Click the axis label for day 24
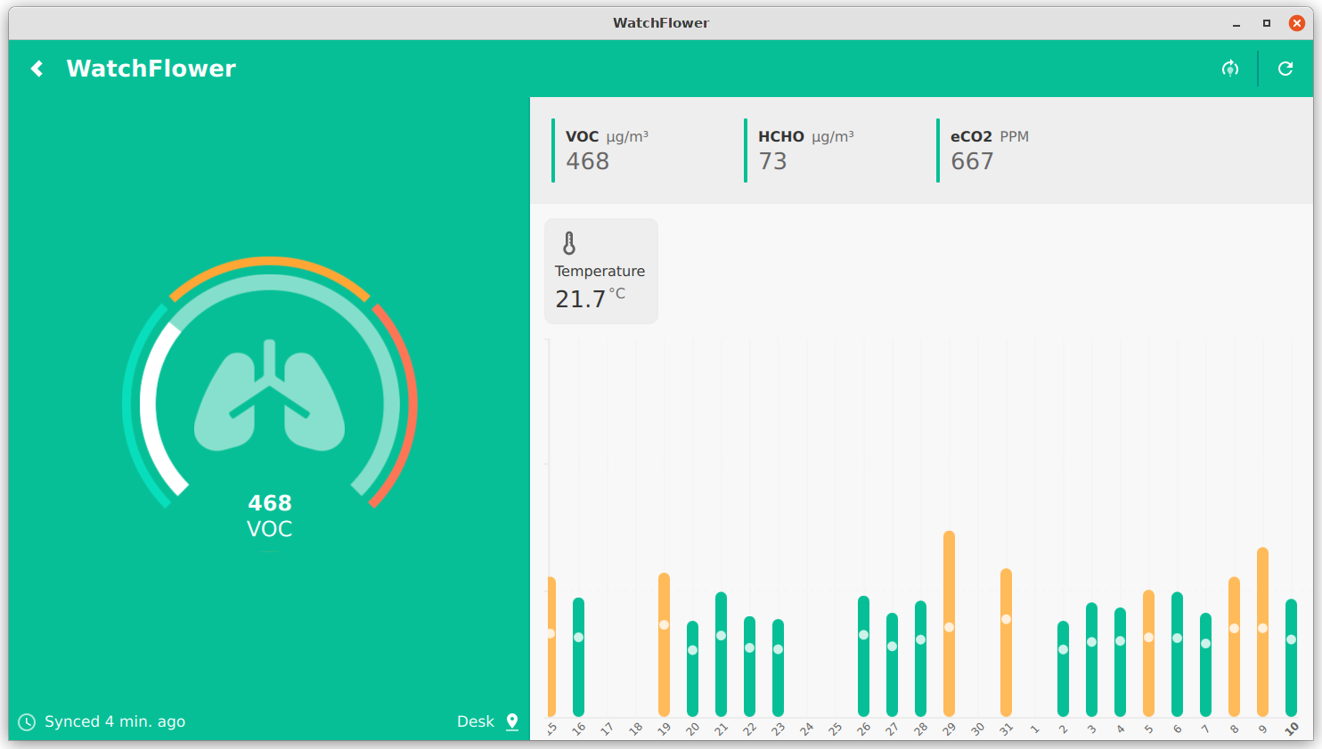The height and width of the screenshot is (749, 1322). [x=806, y=729]
